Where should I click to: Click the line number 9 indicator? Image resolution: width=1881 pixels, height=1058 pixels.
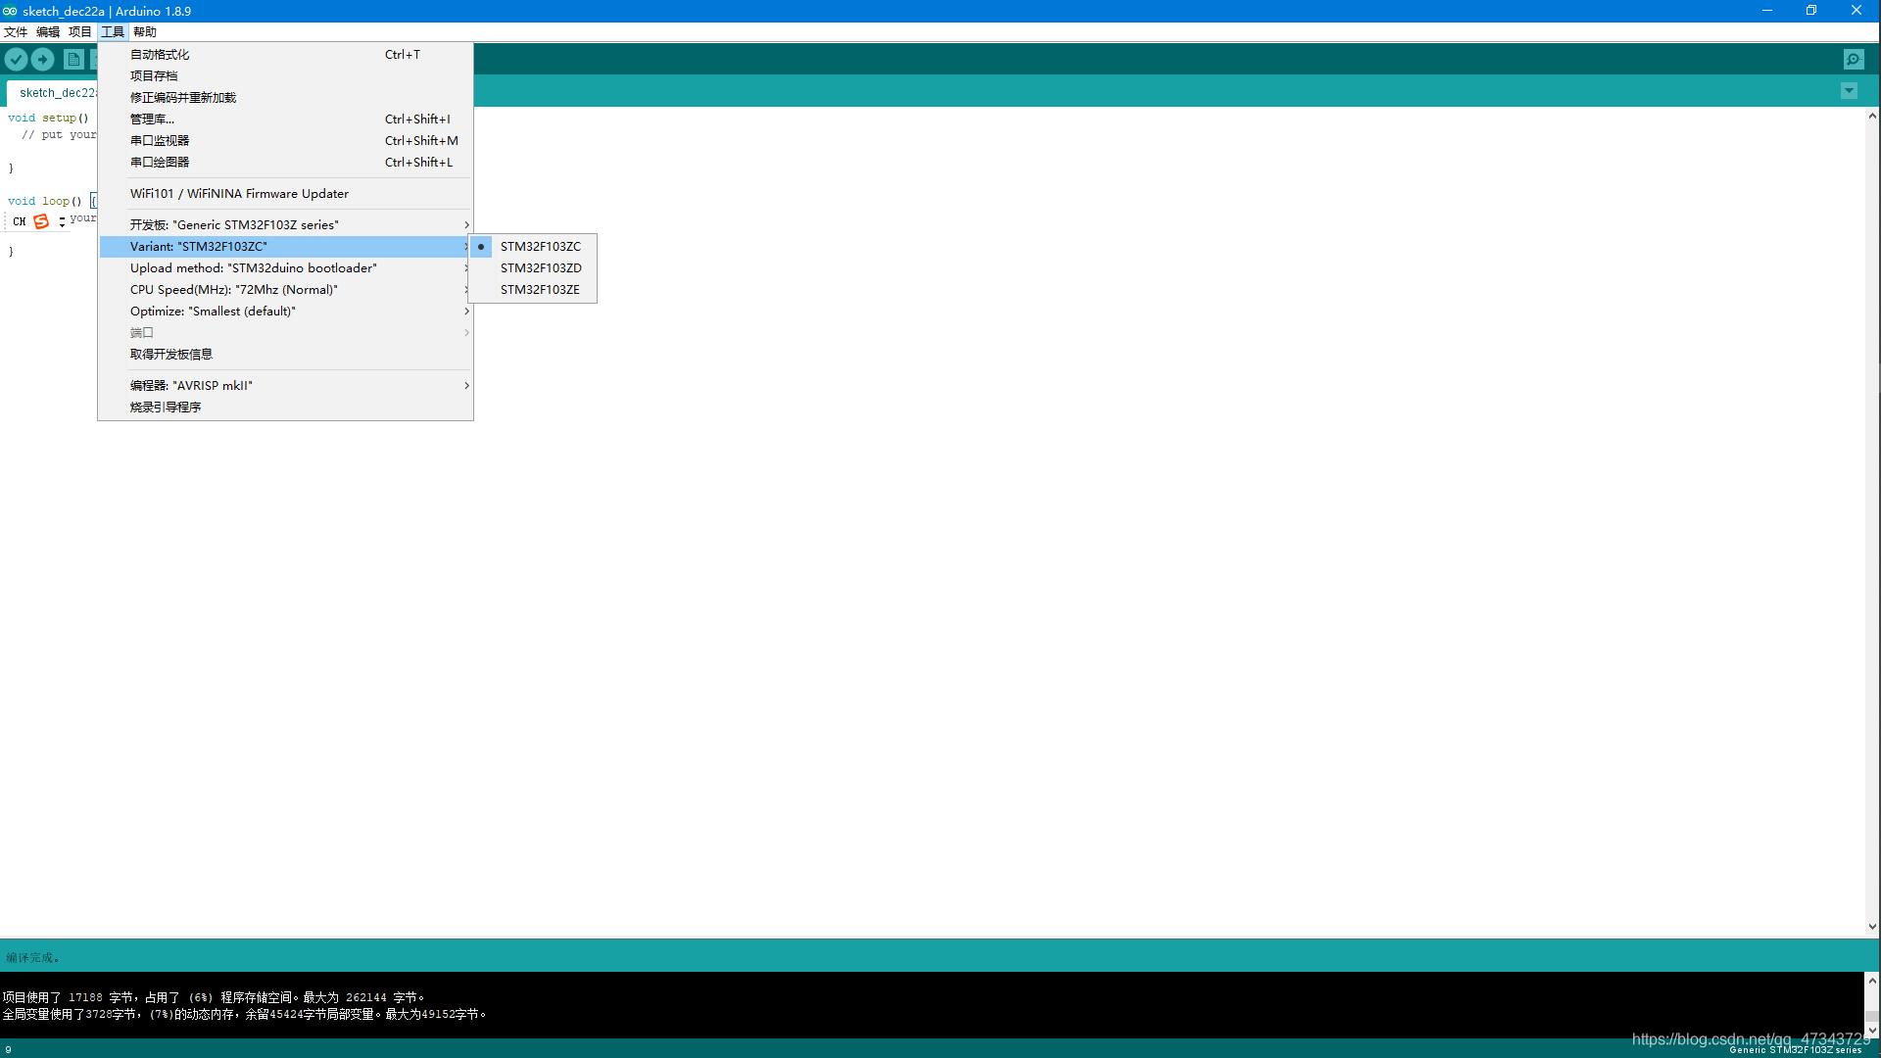coord(8,1049)
